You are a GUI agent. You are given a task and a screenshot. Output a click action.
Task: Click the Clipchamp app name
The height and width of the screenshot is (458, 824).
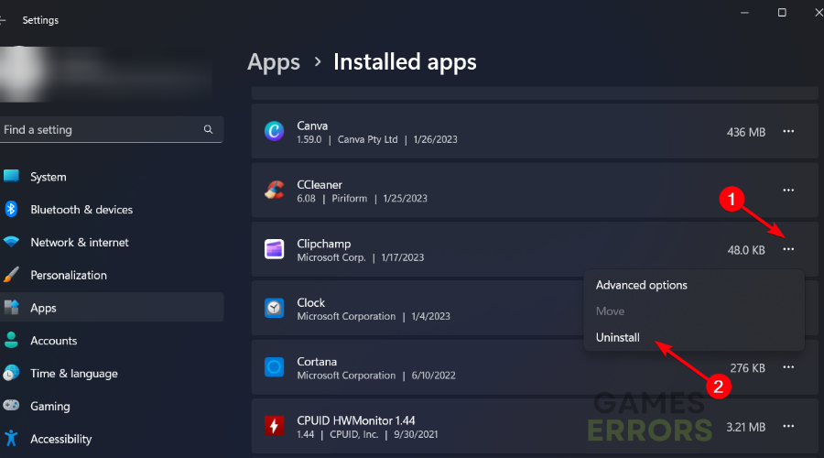324,244
